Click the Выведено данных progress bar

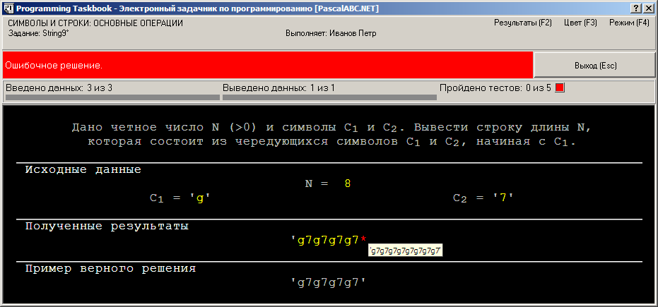[329, 97]
